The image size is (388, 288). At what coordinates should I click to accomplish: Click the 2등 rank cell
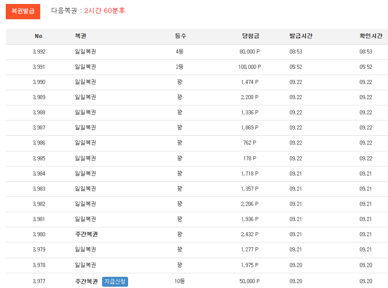179,67
